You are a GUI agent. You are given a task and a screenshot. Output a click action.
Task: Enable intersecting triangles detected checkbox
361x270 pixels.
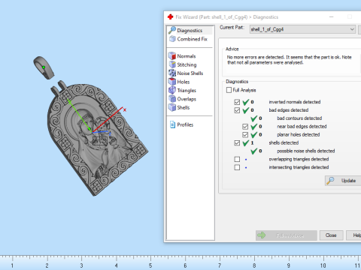click(237, 167)
